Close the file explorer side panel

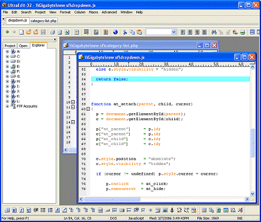tap(55, 39)
